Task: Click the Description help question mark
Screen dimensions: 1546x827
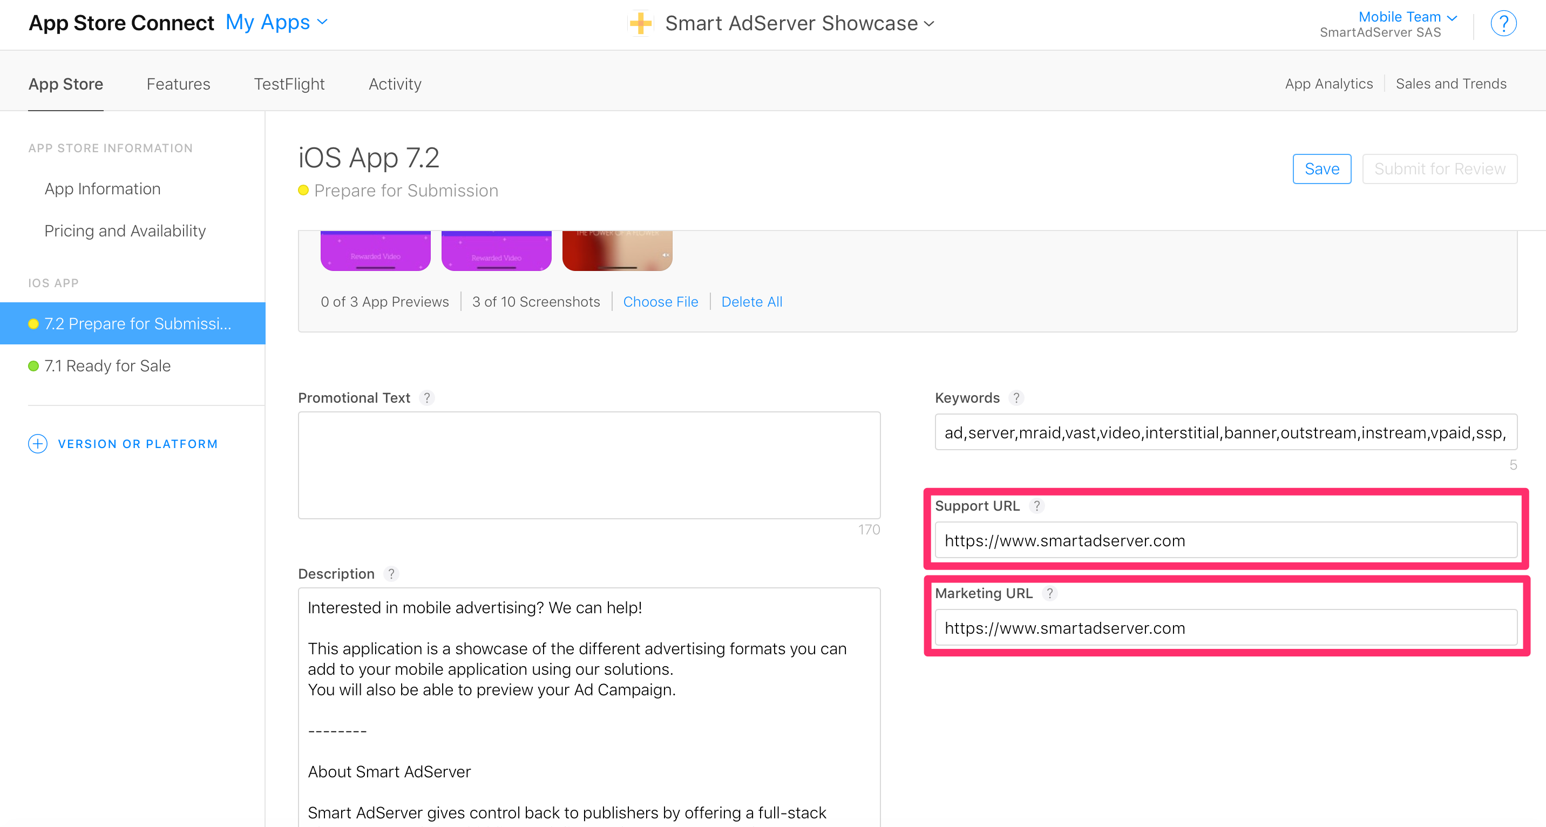Action: 391,574
